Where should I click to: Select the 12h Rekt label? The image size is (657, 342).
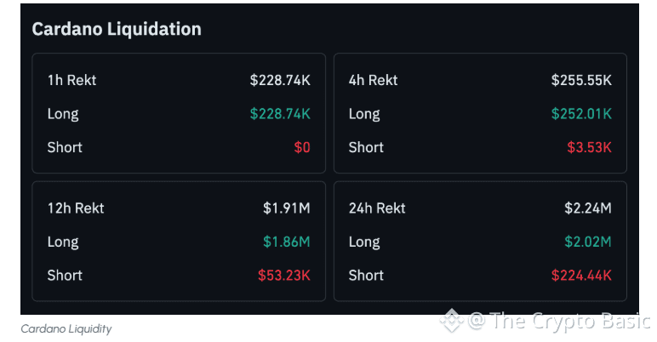coord(76,208)
